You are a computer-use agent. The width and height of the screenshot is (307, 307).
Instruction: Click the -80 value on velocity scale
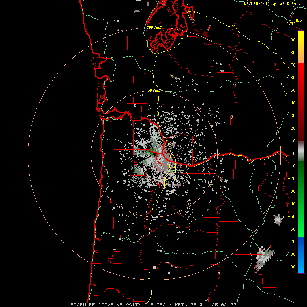[x=292, y=254]
